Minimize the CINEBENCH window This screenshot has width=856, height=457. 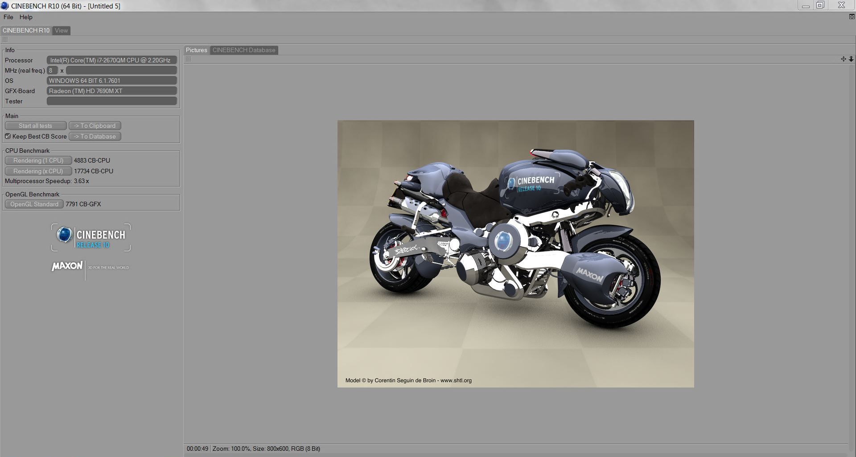806,5
